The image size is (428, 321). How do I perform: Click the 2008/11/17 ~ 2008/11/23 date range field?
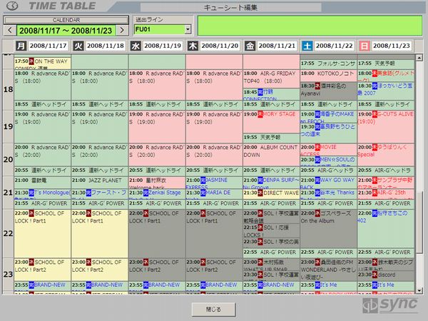point(66,30)
